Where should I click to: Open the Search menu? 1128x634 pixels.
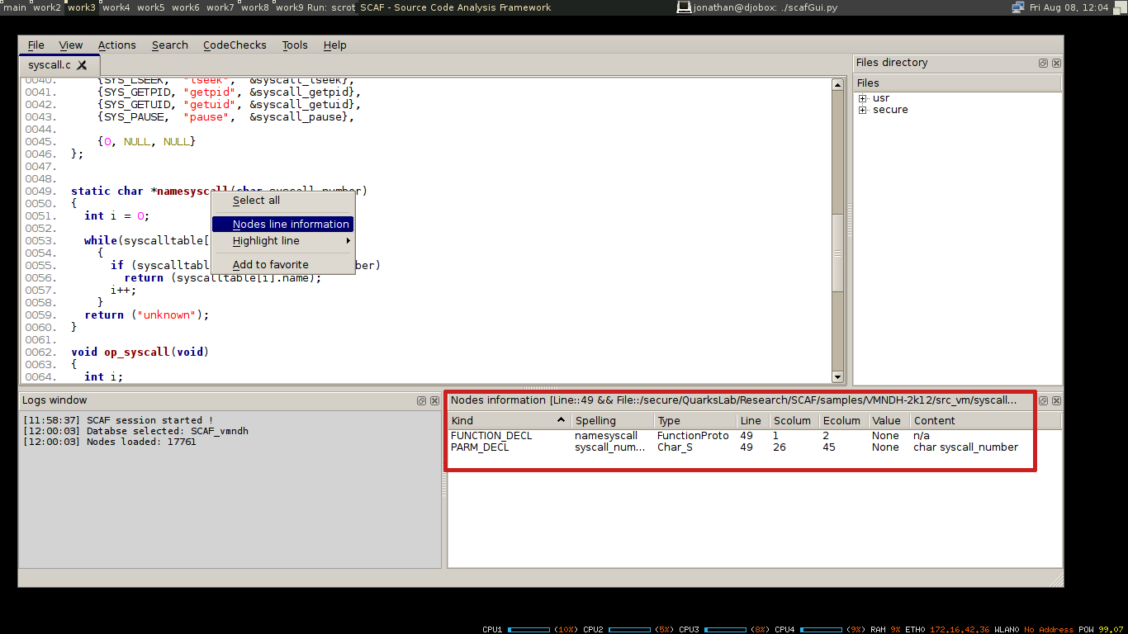point(170,45)
